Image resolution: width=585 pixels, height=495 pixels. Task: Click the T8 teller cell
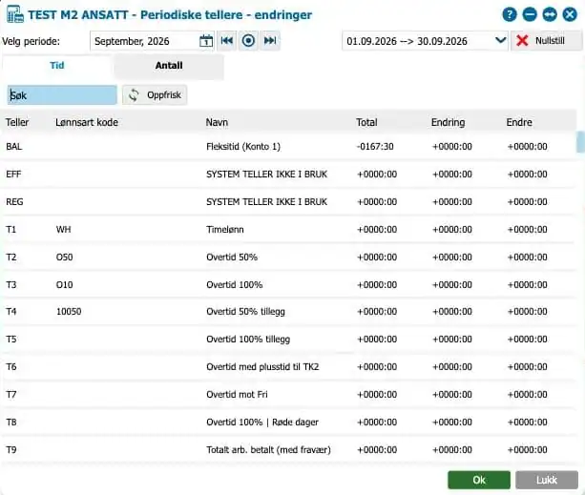point(11,422)
